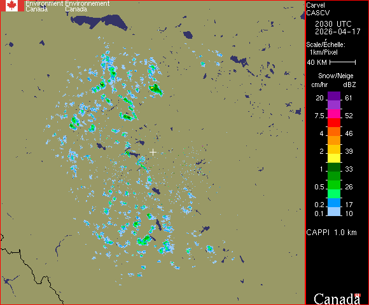369x305 pixels.
Task: Click the 40 KM scale bar
Action: click(343, 62)
